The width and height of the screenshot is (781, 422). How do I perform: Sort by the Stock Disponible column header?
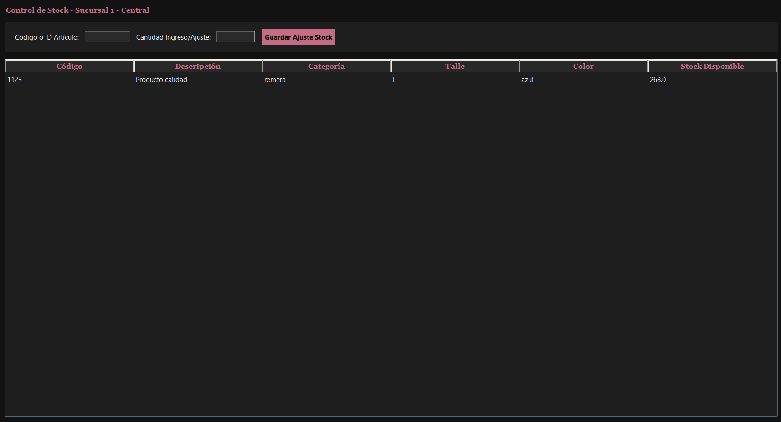click(712, 66)
